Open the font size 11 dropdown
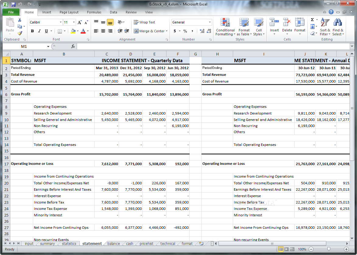This screenshot has width=357, height=255. pyautogui.click(x=74, y=22)
